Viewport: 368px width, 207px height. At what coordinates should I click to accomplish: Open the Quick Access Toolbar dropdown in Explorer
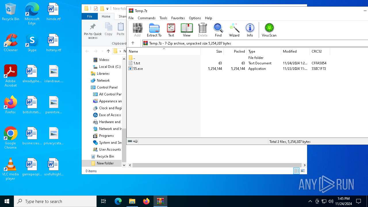[107, 9]
